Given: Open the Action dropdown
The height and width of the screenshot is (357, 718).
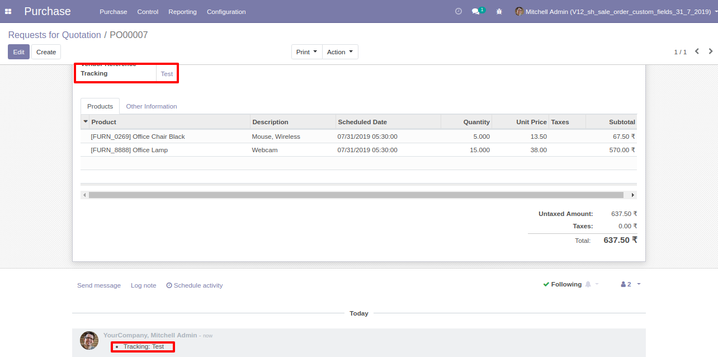Looking at the screenshot, I should tap(340, 52).
